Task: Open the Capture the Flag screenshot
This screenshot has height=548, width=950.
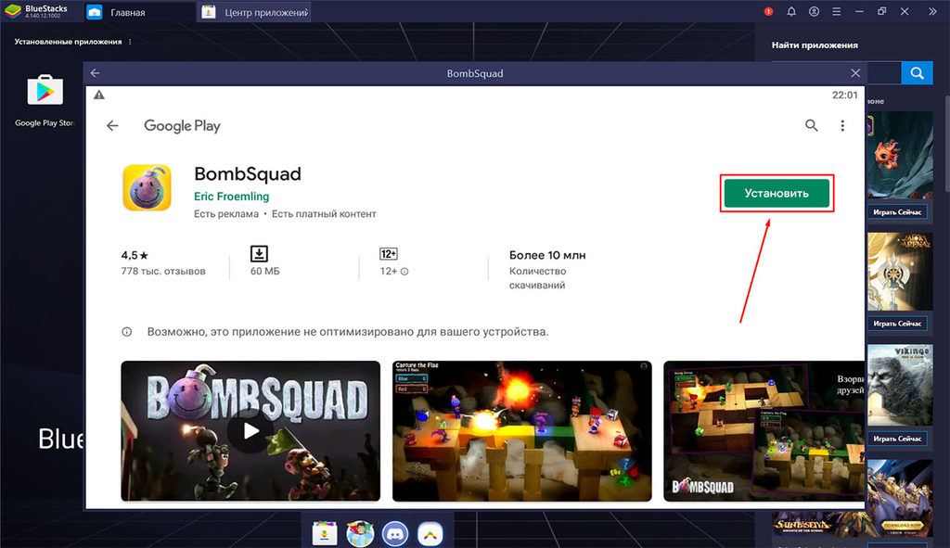Action: click(522, 431)
